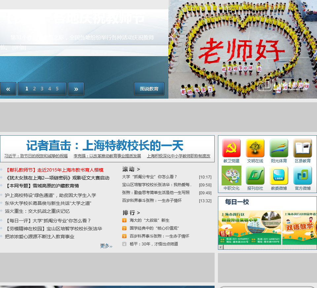Viewport: 317px width, 288px height.
Task: Select slide page 4
Action: pos(50,89)
